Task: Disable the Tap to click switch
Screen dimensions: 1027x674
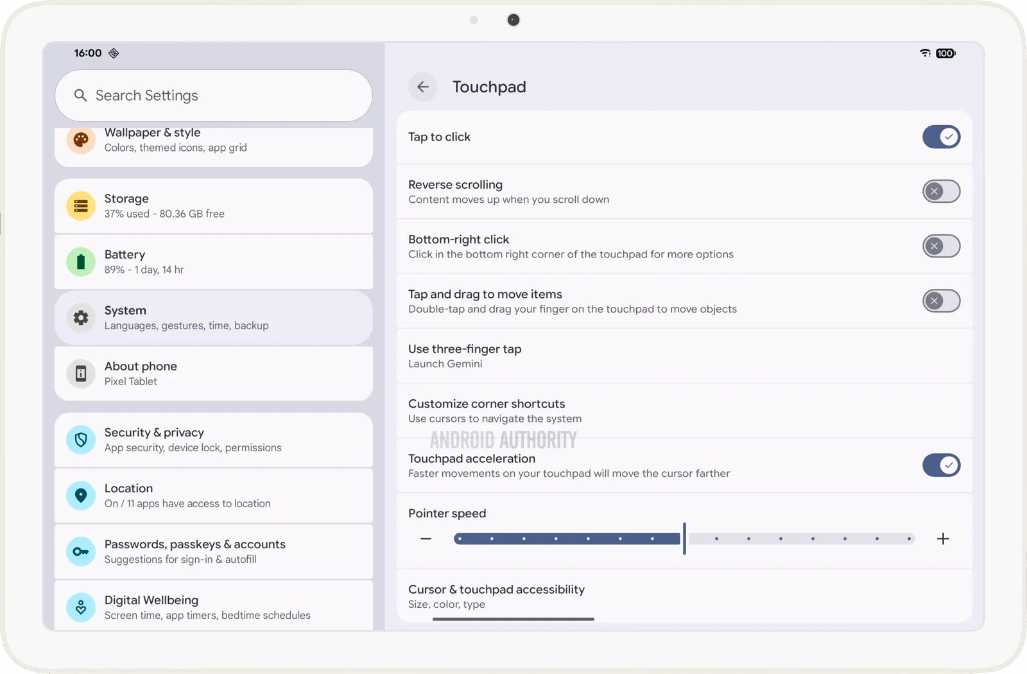Action: point(941,137)
